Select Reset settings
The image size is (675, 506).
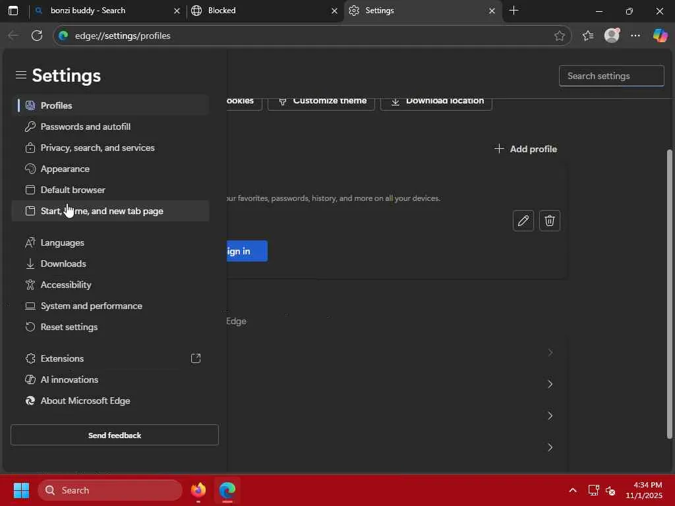110,327
